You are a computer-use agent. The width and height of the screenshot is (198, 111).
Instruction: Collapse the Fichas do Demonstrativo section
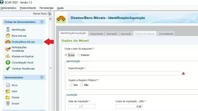[x=42, y=22]
